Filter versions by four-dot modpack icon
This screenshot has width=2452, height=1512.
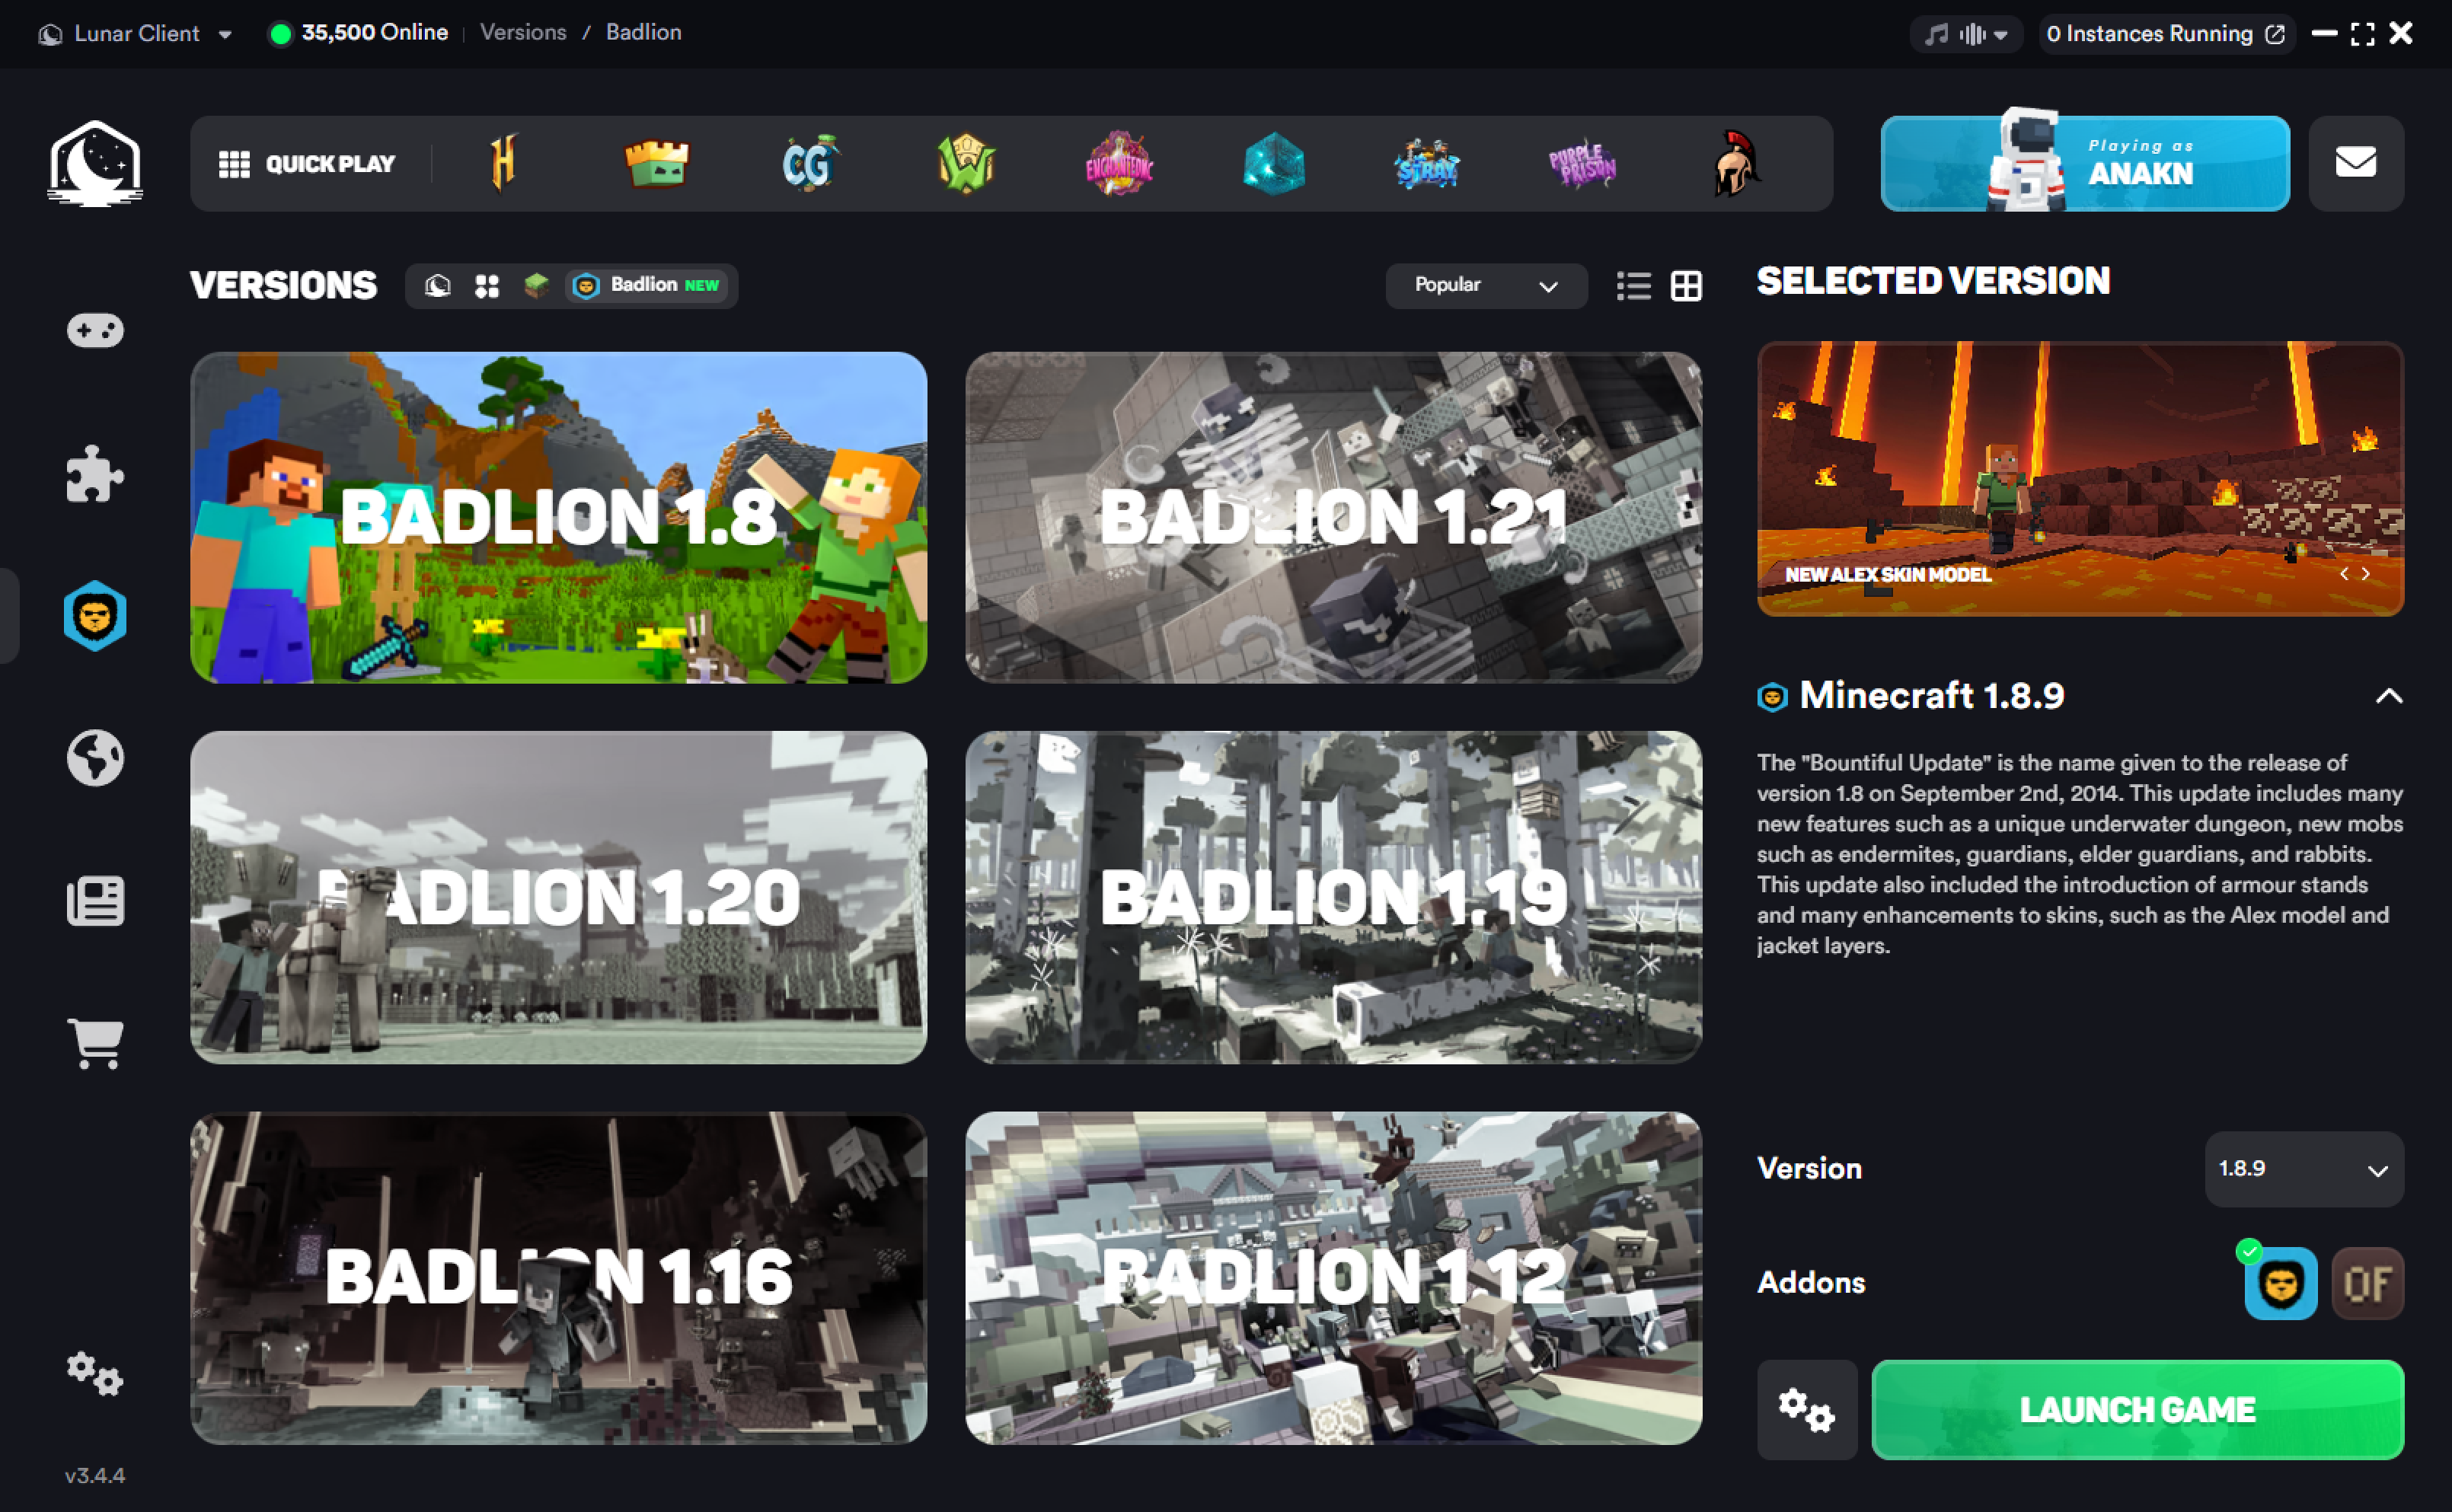pyautogui.click(x=487, y=286)
